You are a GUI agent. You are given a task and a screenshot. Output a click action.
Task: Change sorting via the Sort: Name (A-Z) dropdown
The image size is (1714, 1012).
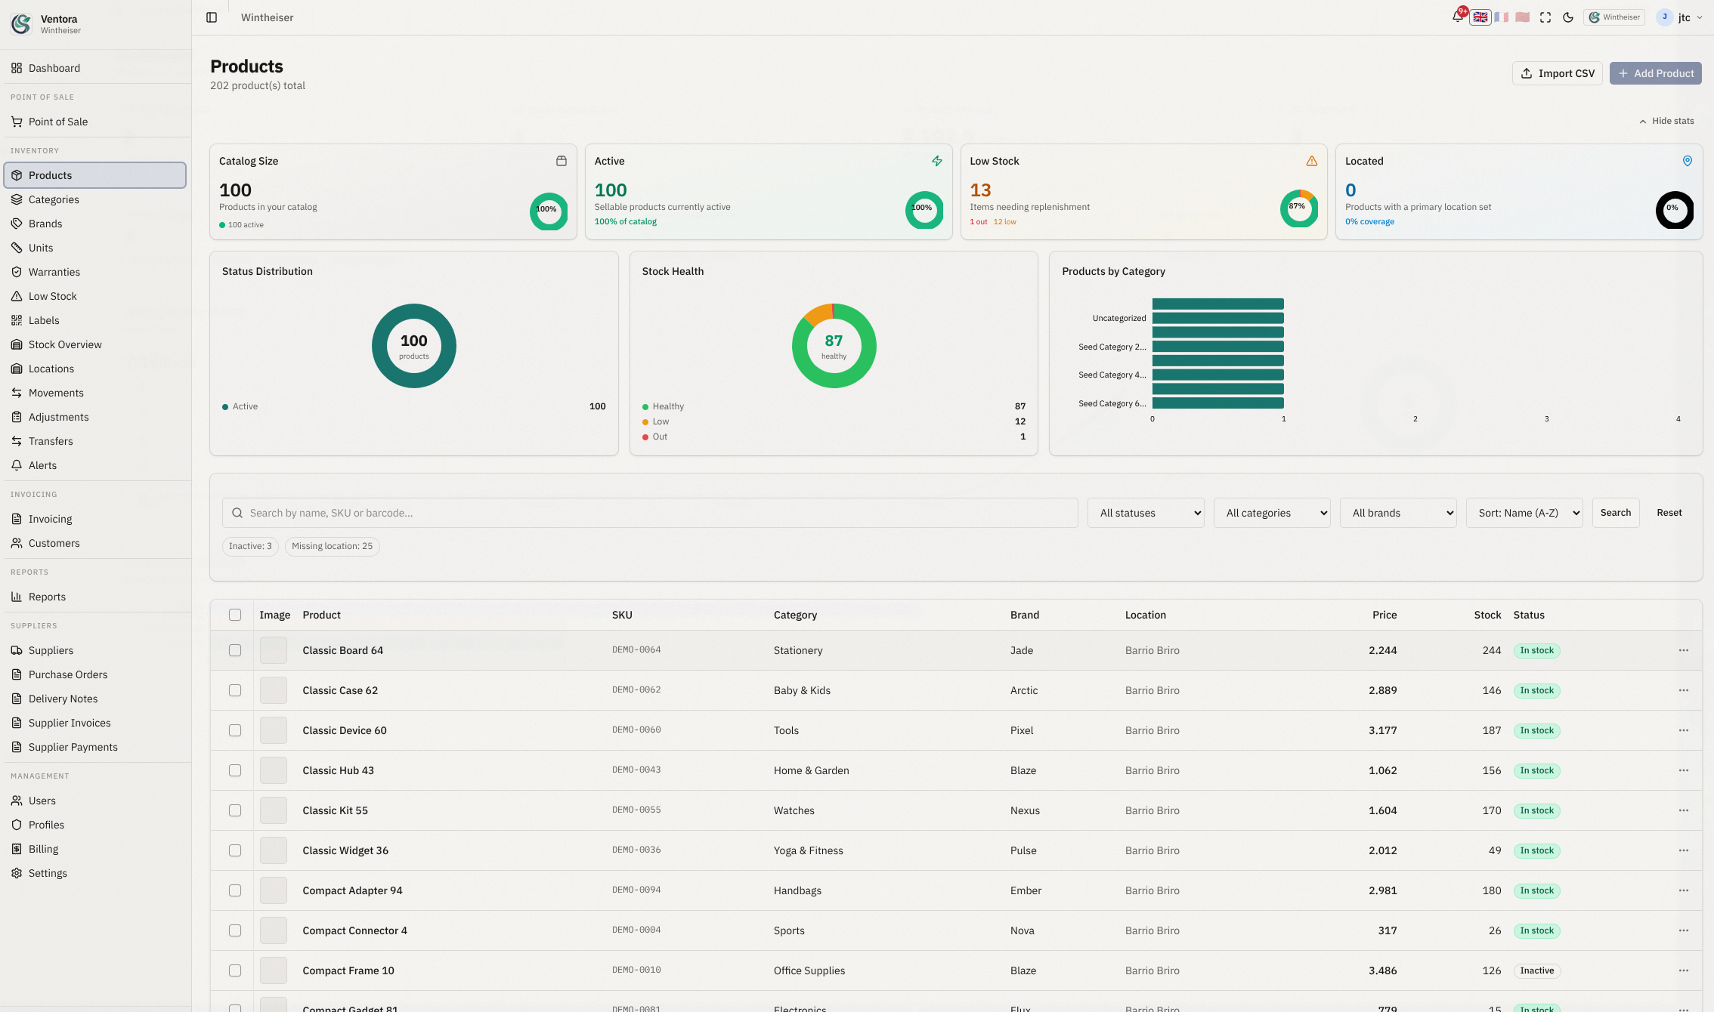coord(1524,512)
